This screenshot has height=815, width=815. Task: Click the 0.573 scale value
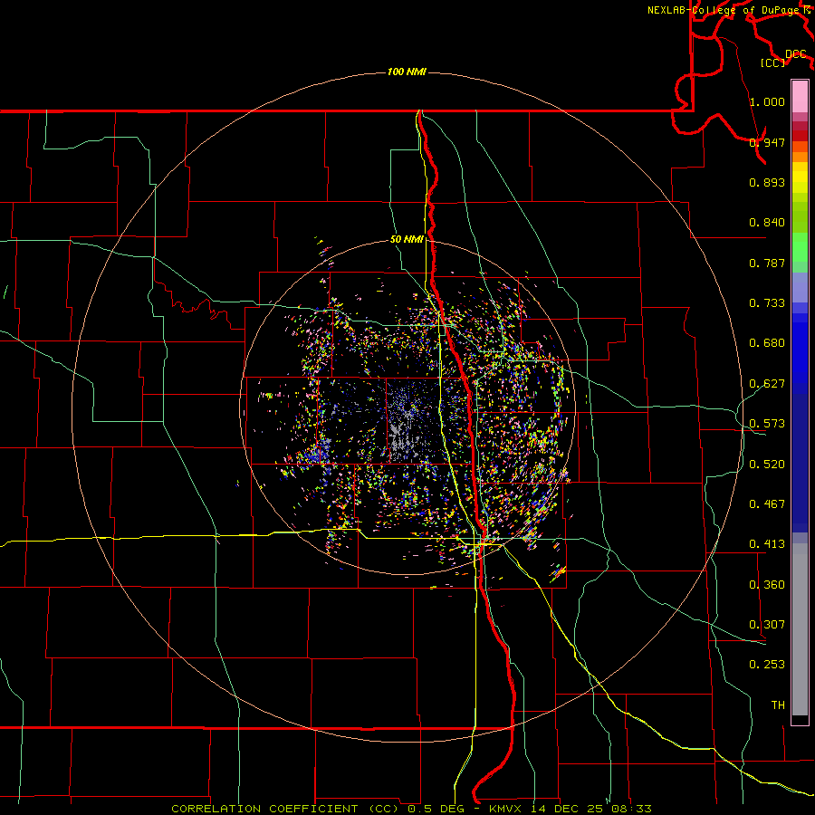pyautogui.click(x=767, y=424)
